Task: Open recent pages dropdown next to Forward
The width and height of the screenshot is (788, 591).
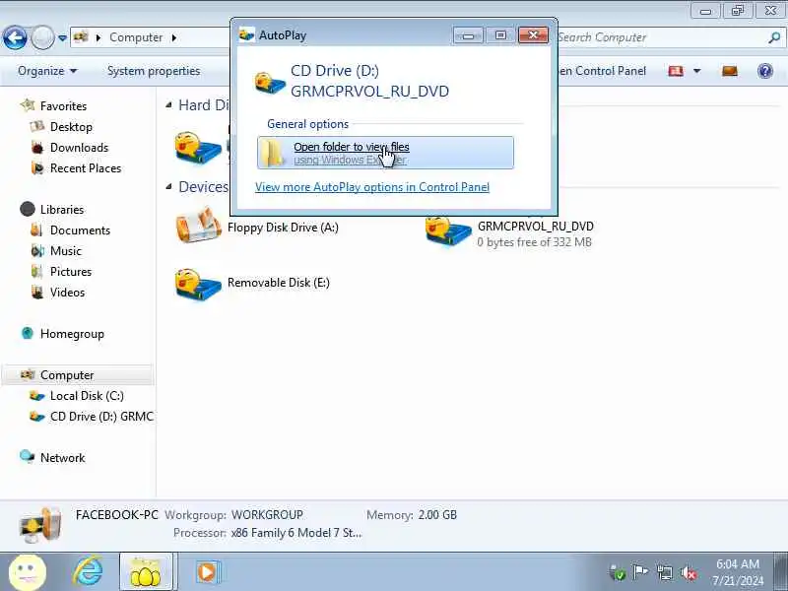Action: 62,37
